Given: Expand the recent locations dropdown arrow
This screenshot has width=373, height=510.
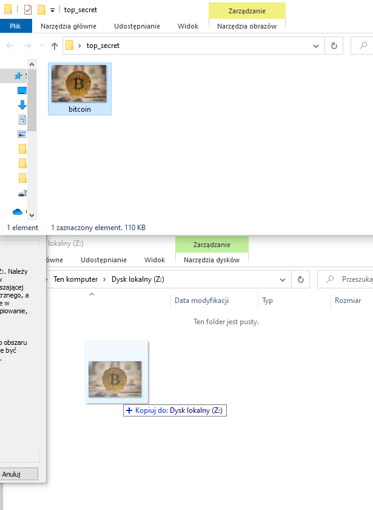Looking at the screenshot, I should click(x=42, y=46).
